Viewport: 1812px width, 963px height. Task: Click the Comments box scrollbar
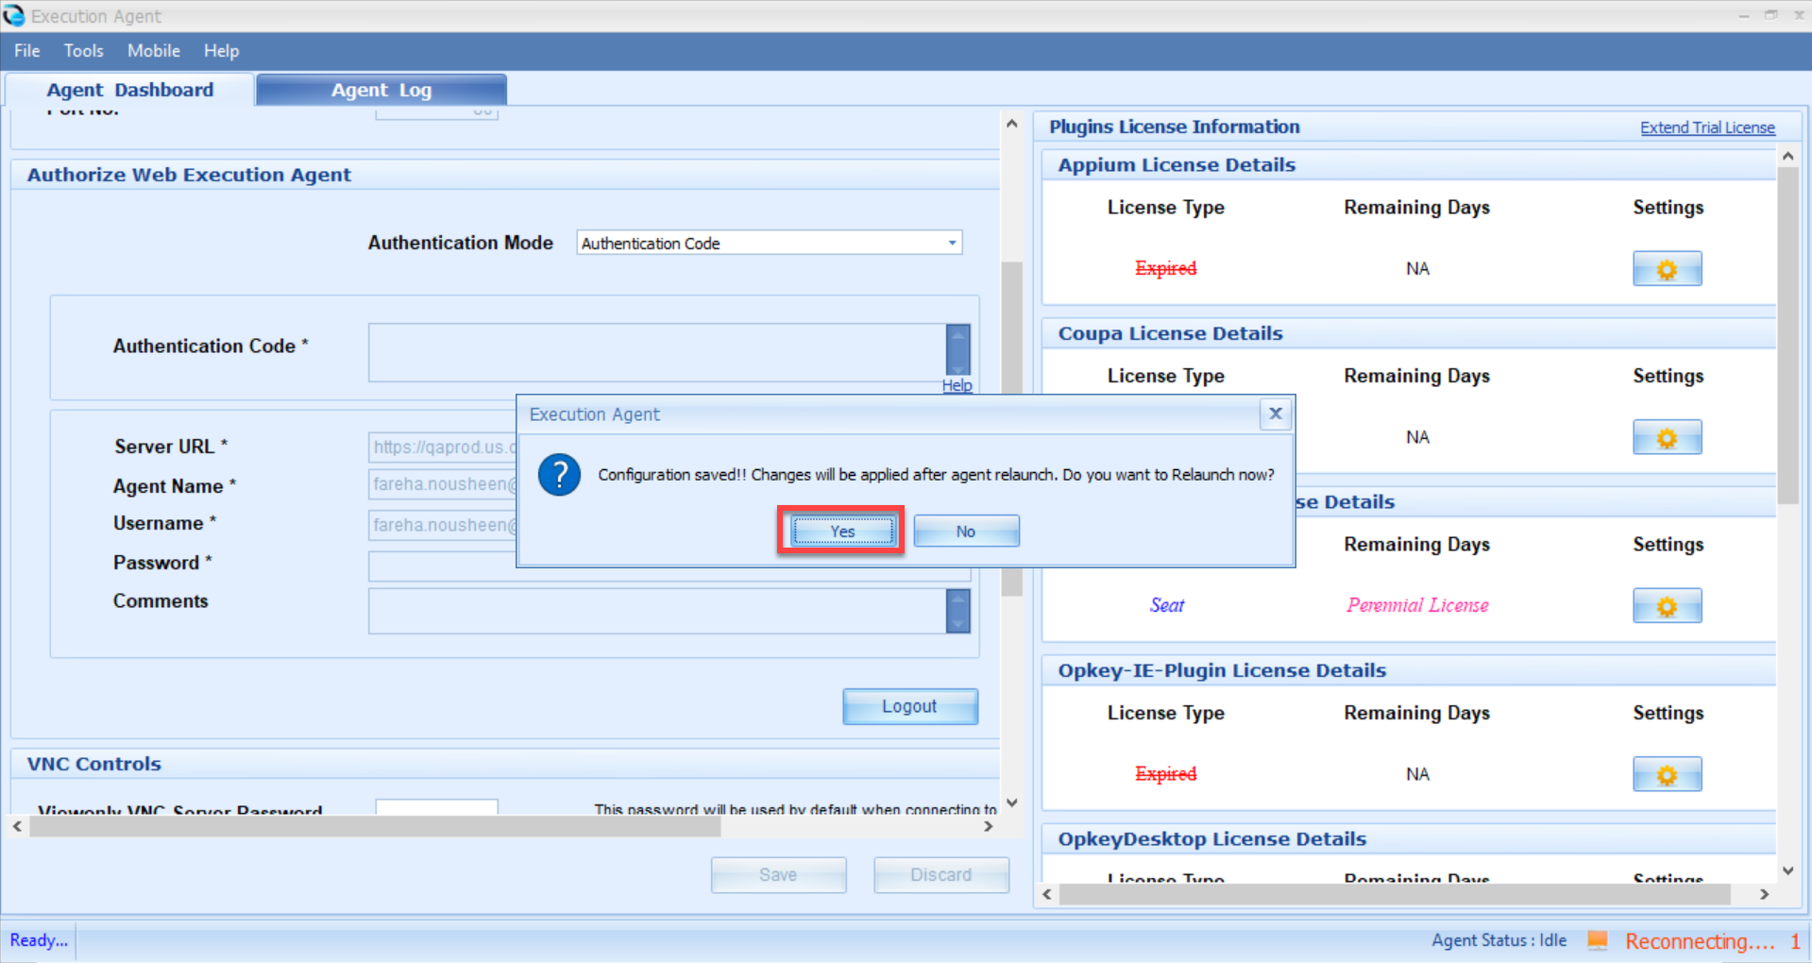tap(957, 611)
